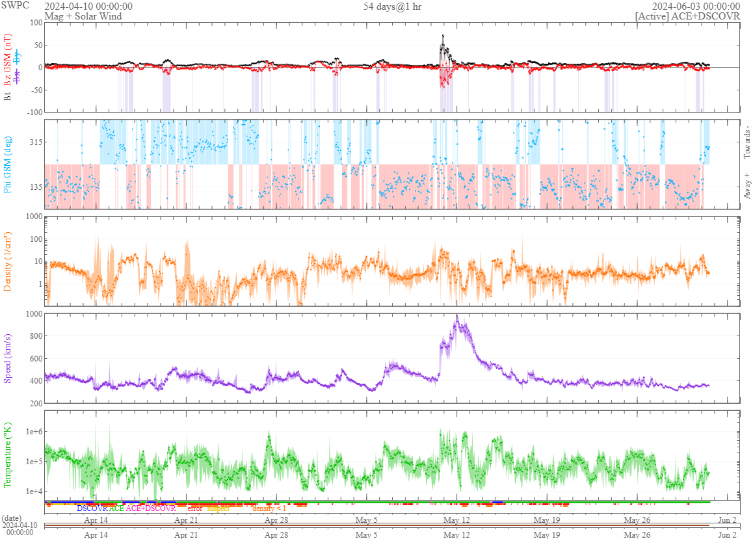The width and height of the screenshot is (753, 539).
Task: Click the 1e+5 temperature axis tick
Action: 34,461
